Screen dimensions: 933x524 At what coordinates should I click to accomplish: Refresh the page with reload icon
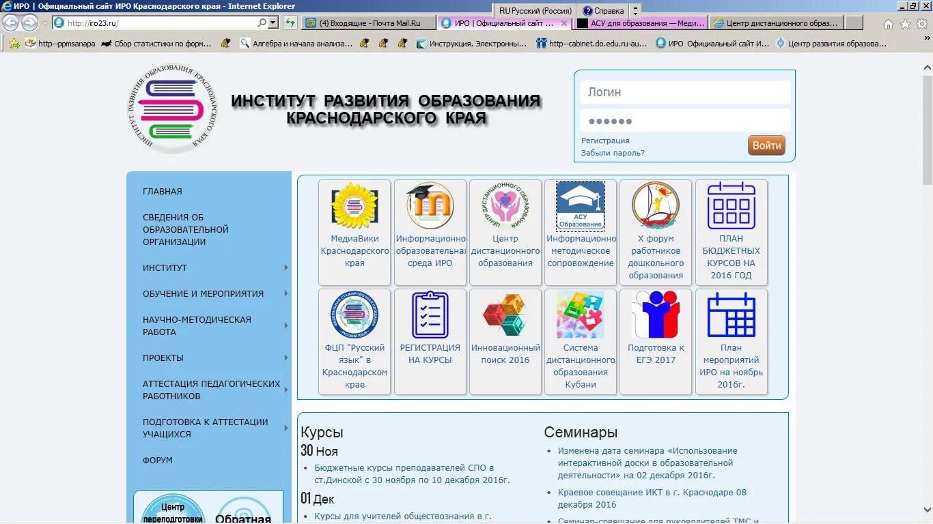pyautogui.click(x=290, y=23)
